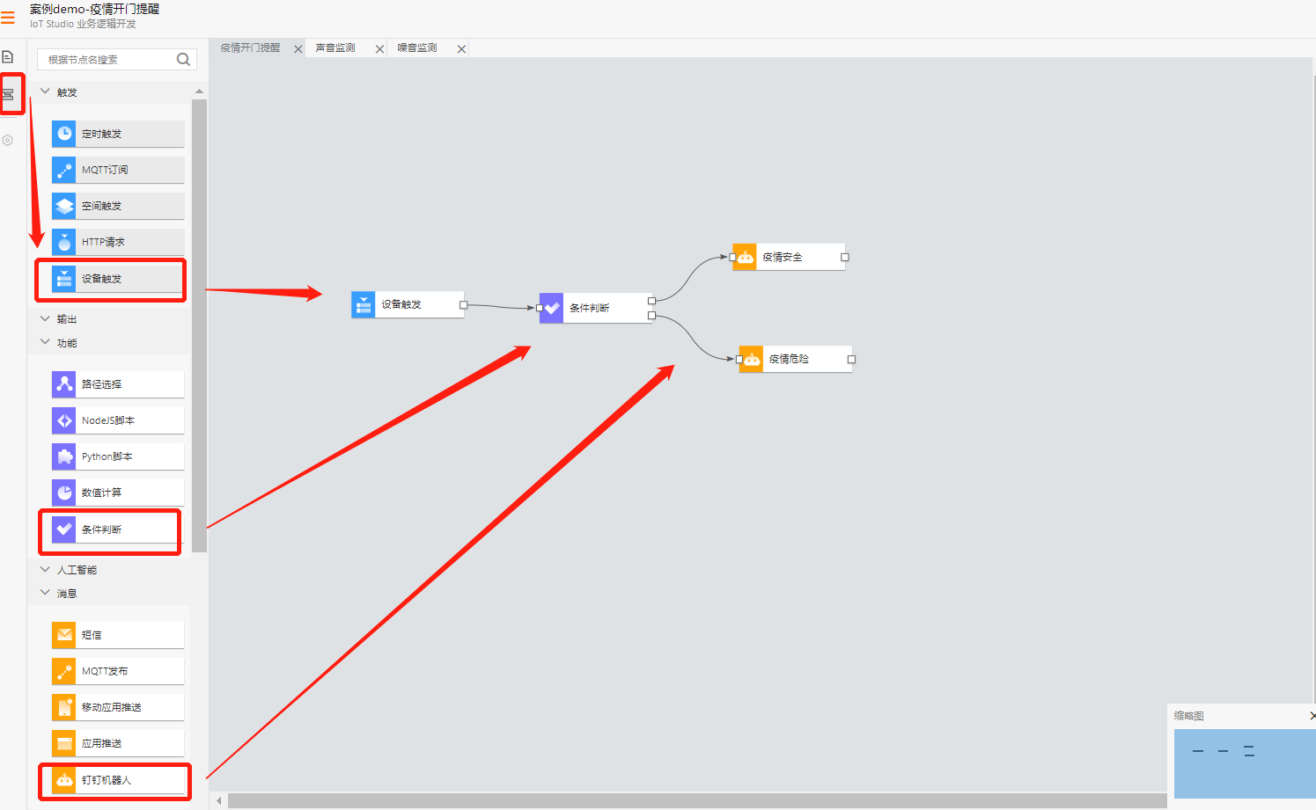Select the 移动应用推送 node icon
The width and height of the screenshot is (1316, 810).
point(64,707)
